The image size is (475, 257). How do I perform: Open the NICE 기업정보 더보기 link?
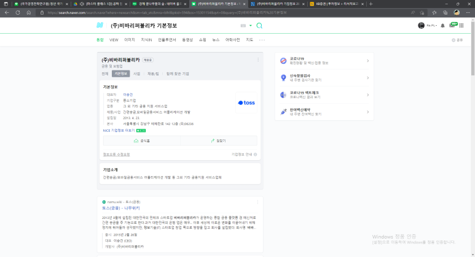[119, 130]
